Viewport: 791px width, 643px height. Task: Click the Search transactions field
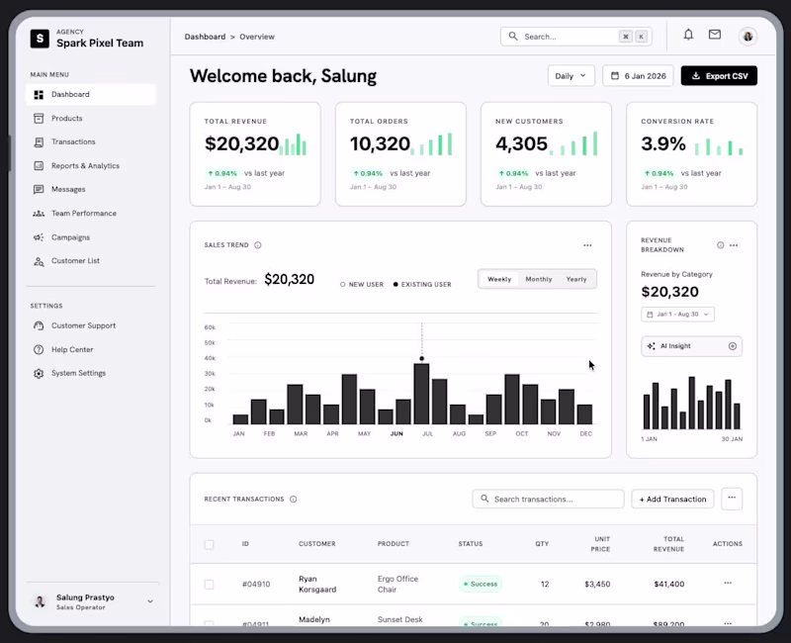(x=549, y=500)
